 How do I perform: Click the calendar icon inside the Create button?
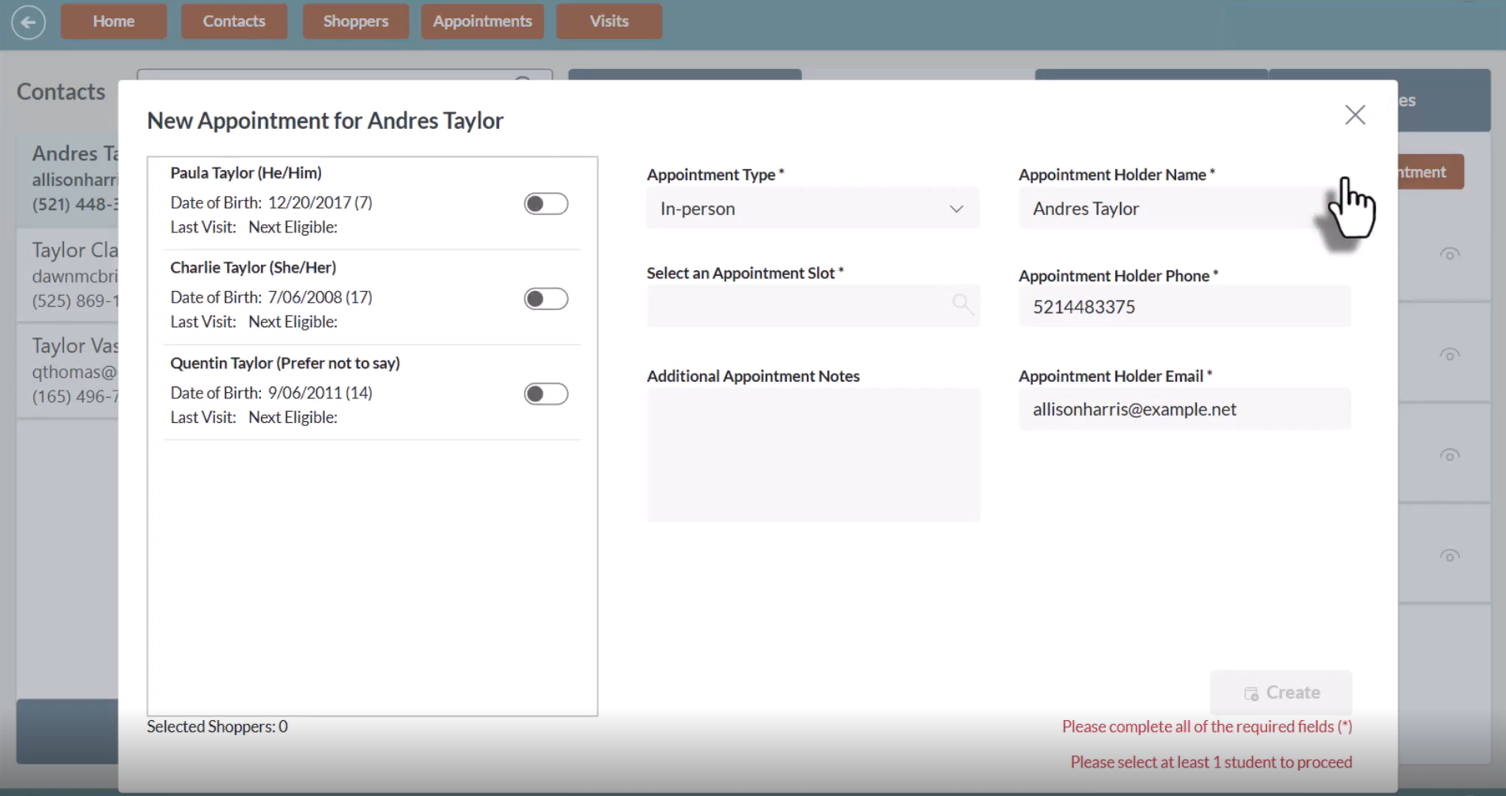[x=1251, y=693]
